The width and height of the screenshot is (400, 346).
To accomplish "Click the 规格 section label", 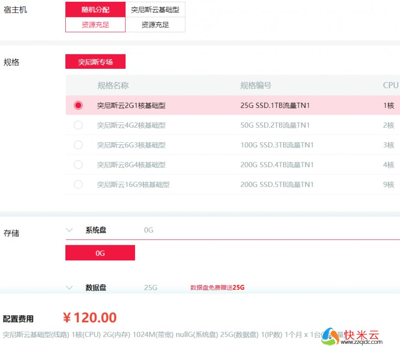I will point(12,62).
